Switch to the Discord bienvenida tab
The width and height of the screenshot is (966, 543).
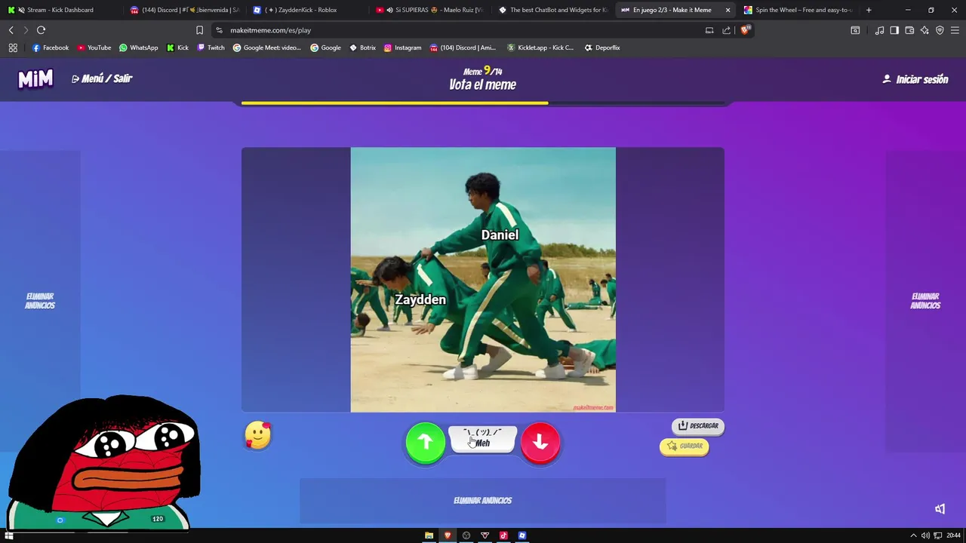pos(184,10)
